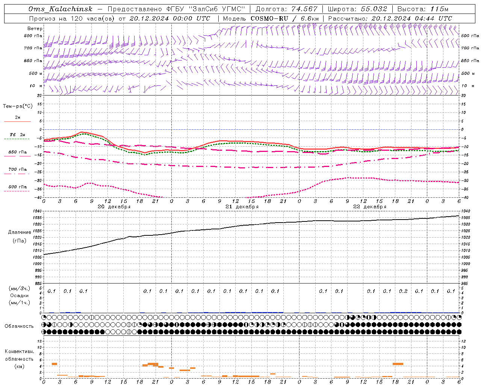Click the 'Тем-ра(°C)' temperature panel label

[x=18, y=106]
